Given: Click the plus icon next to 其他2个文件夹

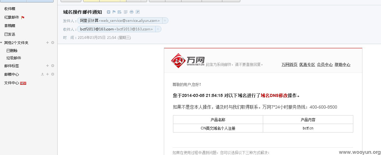Looking at the screenshot, I should point(48,43).
